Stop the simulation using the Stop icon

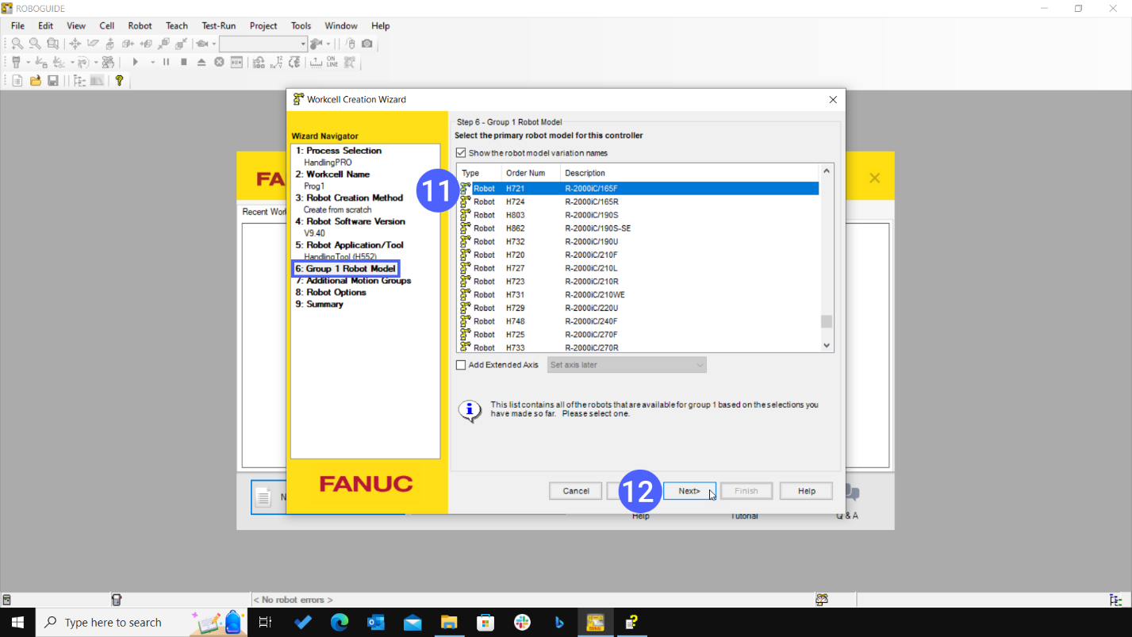point(183,61)
